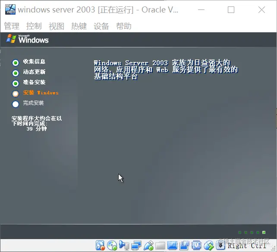Click the orange 安装 Windows step label
Viewport: 277px width, 252px height.
click(x=41, y=93)
